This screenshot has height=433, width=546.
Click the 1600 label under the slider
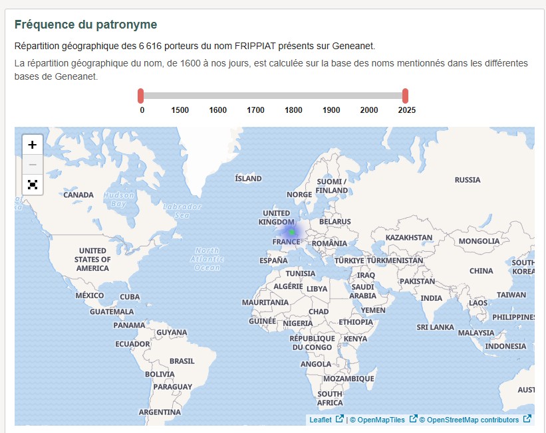coord(217,110)
